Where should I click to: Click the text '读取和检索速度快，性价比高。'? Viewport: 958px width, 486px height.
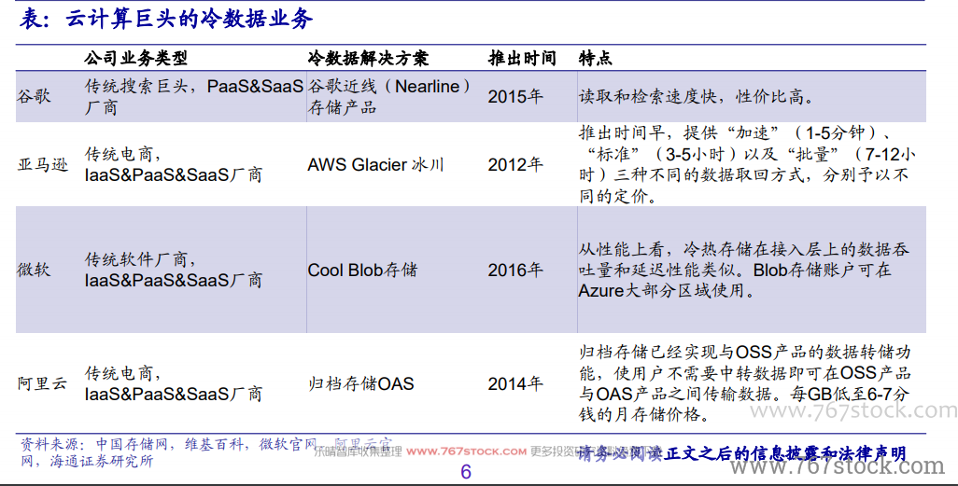[697, 96]
